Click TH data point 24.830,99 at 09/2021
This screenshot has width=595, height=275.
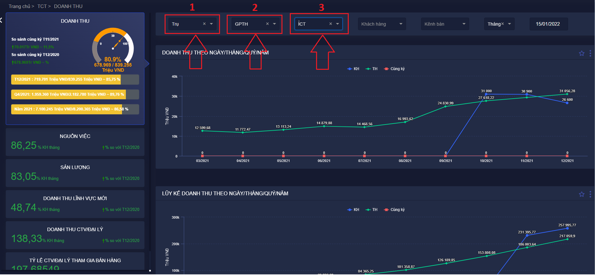[445, 106]
